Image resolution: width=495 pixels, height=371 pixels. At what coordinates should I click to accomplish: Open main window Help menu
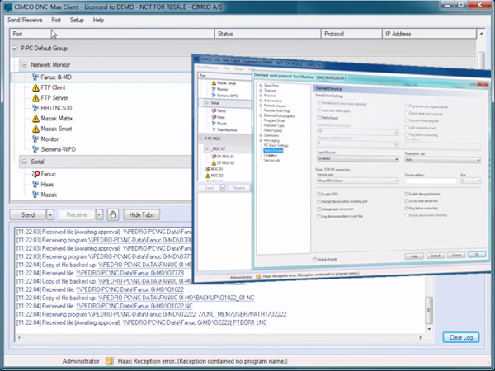(x=98, y=20)
